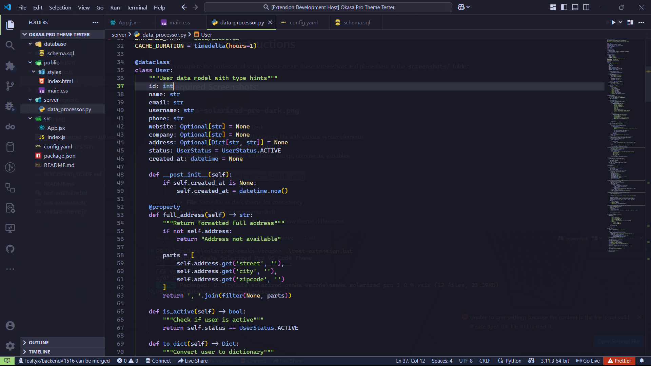
Task: Click the Run Python File play button
Action: [x=613, y=22]
